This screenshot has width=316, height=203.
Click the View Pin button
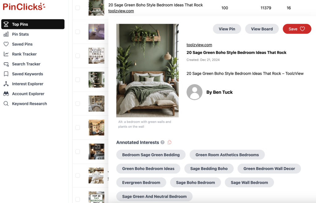point(227,29)
